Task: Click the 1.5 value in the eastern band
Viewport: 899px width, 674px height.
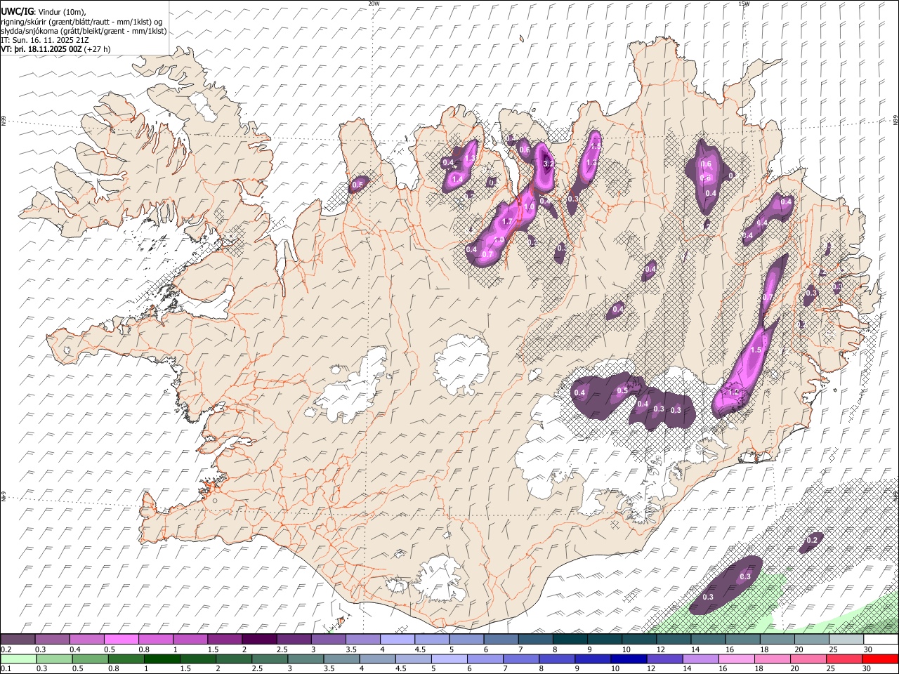Action: pyautogui.click(x=756, y=350)
